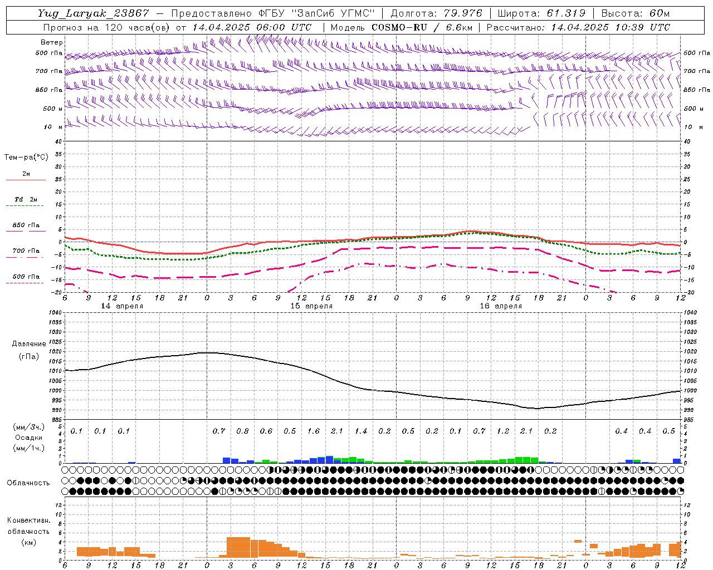Image resolution: width=713 pixels, height=570 pixels.
Task: Click the Конвективн. convective cloud label
Action: (28, 520)
